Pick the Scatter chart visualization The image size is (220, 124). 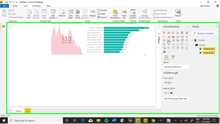(169, 40)
